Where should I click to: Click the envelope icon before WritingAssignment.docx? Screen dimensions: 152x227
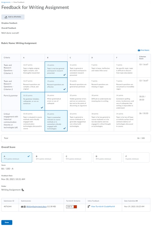coord(22,207)
